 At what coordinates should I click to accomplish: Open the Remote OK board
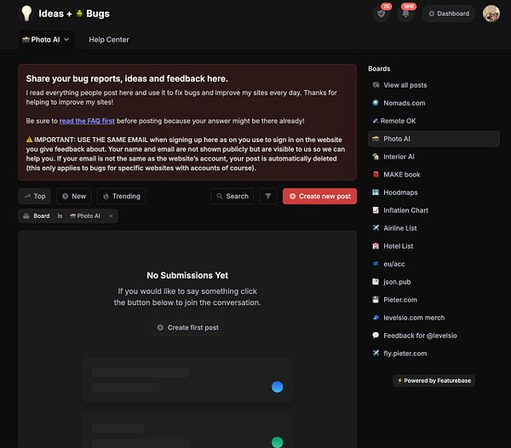[x=433, y=121]
